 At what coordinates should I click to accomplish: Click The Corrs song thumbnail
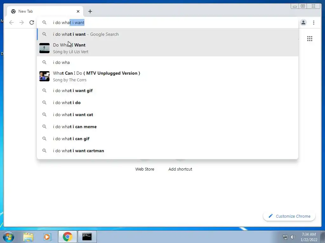[x=44, y=76]
